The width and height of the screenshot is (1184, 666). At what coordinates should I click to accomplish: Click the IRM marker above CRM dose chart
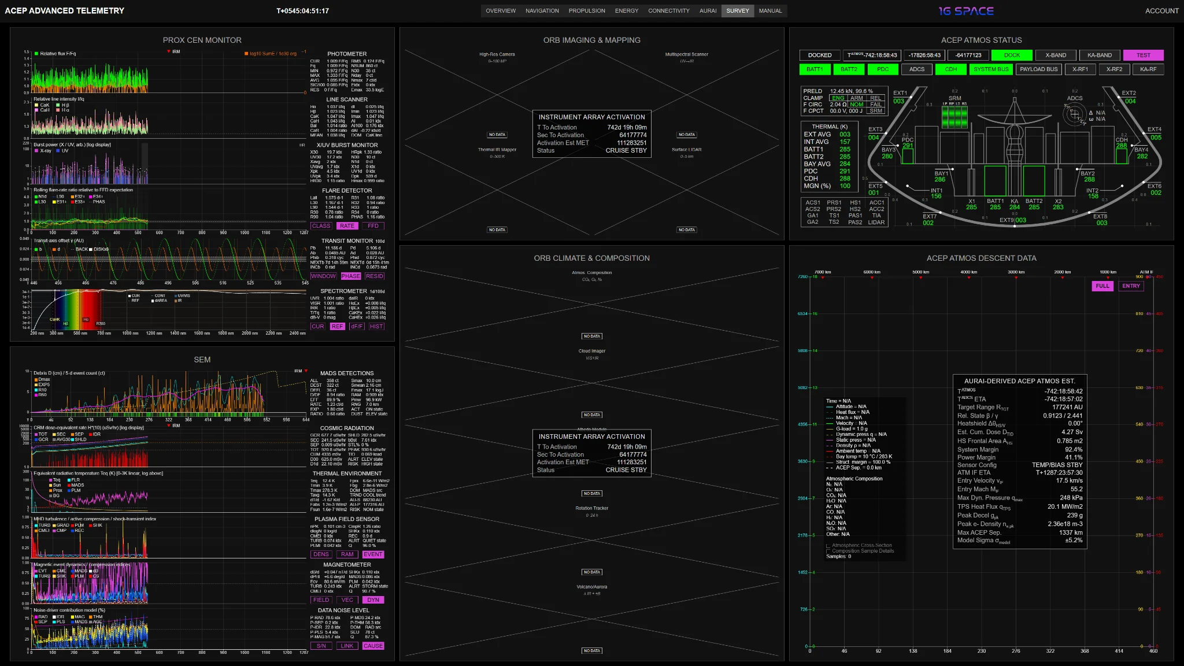tap(169, 425)
